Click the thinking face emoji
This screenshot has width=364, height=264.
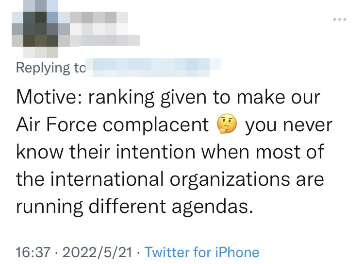pyautogui.click(x=227, y=125)
